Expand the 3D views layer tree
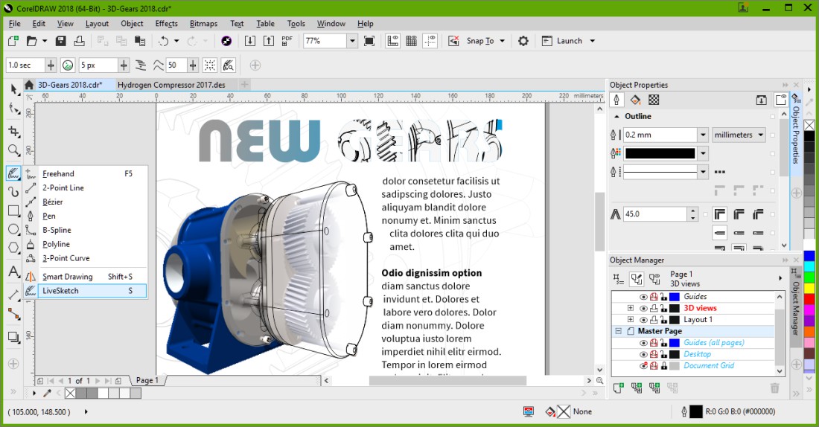This screenshot has height=427, width=819. coord(631,308)
